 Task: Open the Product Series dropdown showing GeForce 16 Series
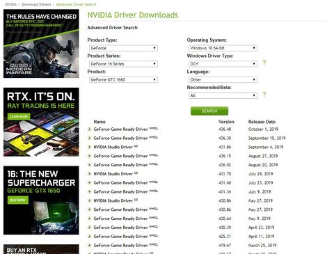(x=123, y=64)
